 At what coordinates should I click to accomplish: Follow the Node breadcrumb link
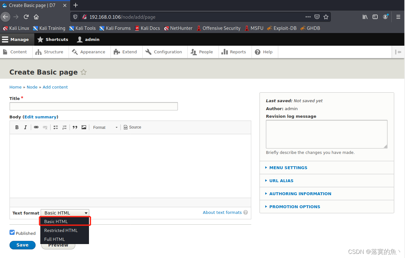[x=32, y=87]
